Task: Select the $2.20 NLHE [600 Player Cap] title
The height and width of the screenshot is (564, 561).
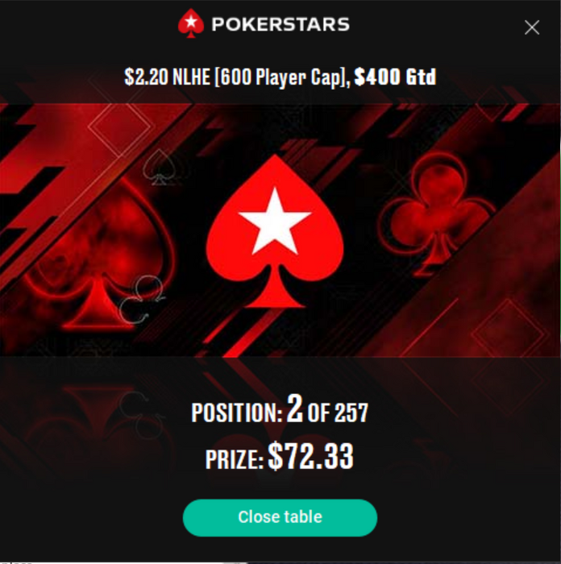Action: click(237, 77)
